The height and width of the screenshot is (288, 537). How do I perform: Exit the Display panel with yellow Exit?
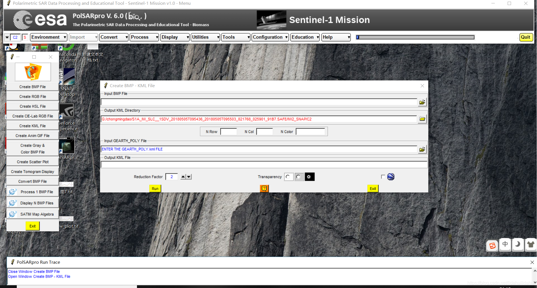pyautogui.click(x=32, y=226)
